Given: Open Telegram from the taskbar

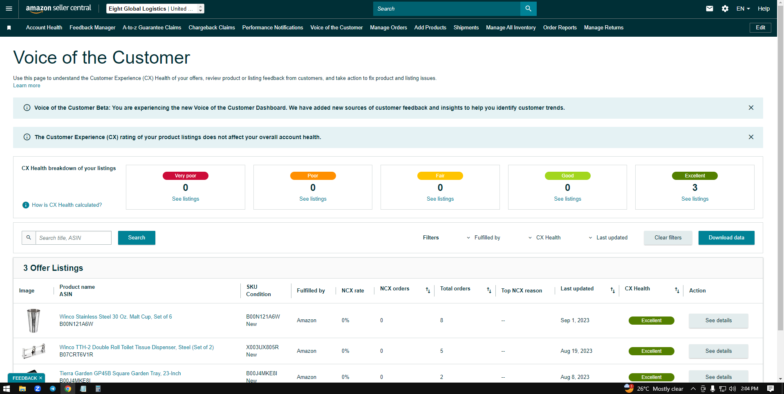Looking at the screenshot, I should pyautogui.click(x=53, y=389).
